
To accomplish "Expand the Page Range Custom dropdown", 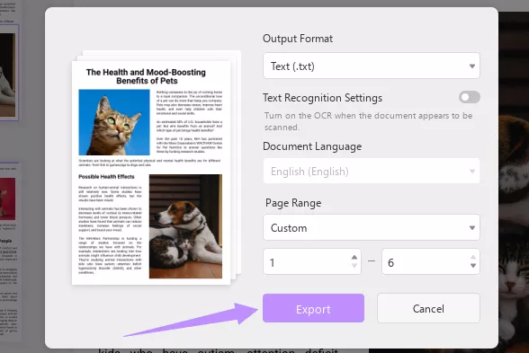I will (x=371, y=227).
